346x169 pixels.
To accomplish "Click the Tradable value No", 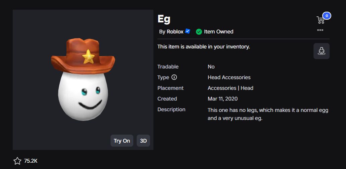I will pos(211,67).
